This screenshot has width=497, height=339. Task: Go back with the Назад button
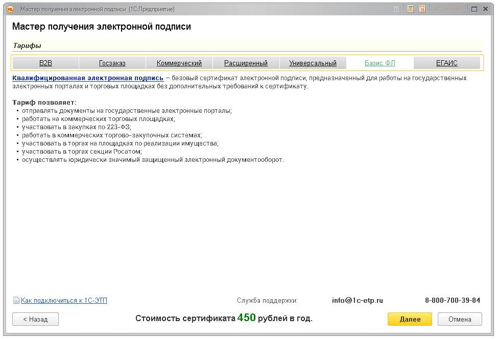point(36,319)
